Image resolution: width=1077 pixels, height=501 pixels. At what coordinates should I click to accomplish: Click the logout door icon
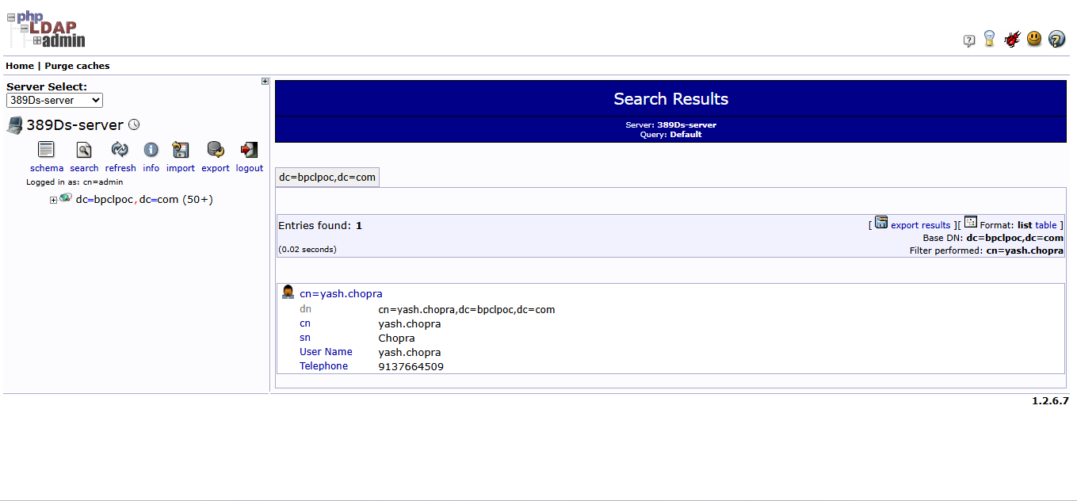tap(249, 150)
